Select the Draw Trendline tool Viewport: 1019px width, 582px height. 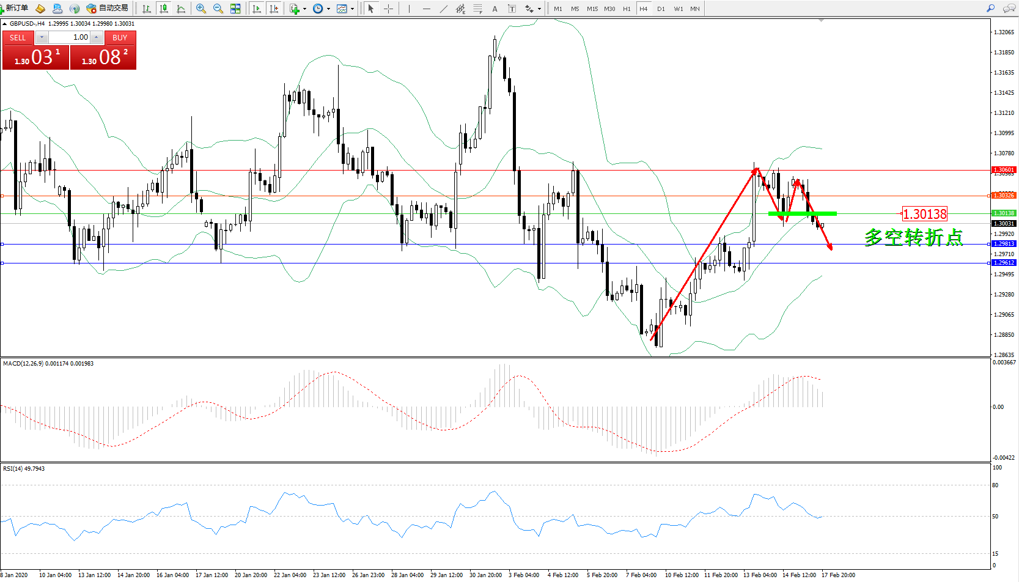click(444, 9)
